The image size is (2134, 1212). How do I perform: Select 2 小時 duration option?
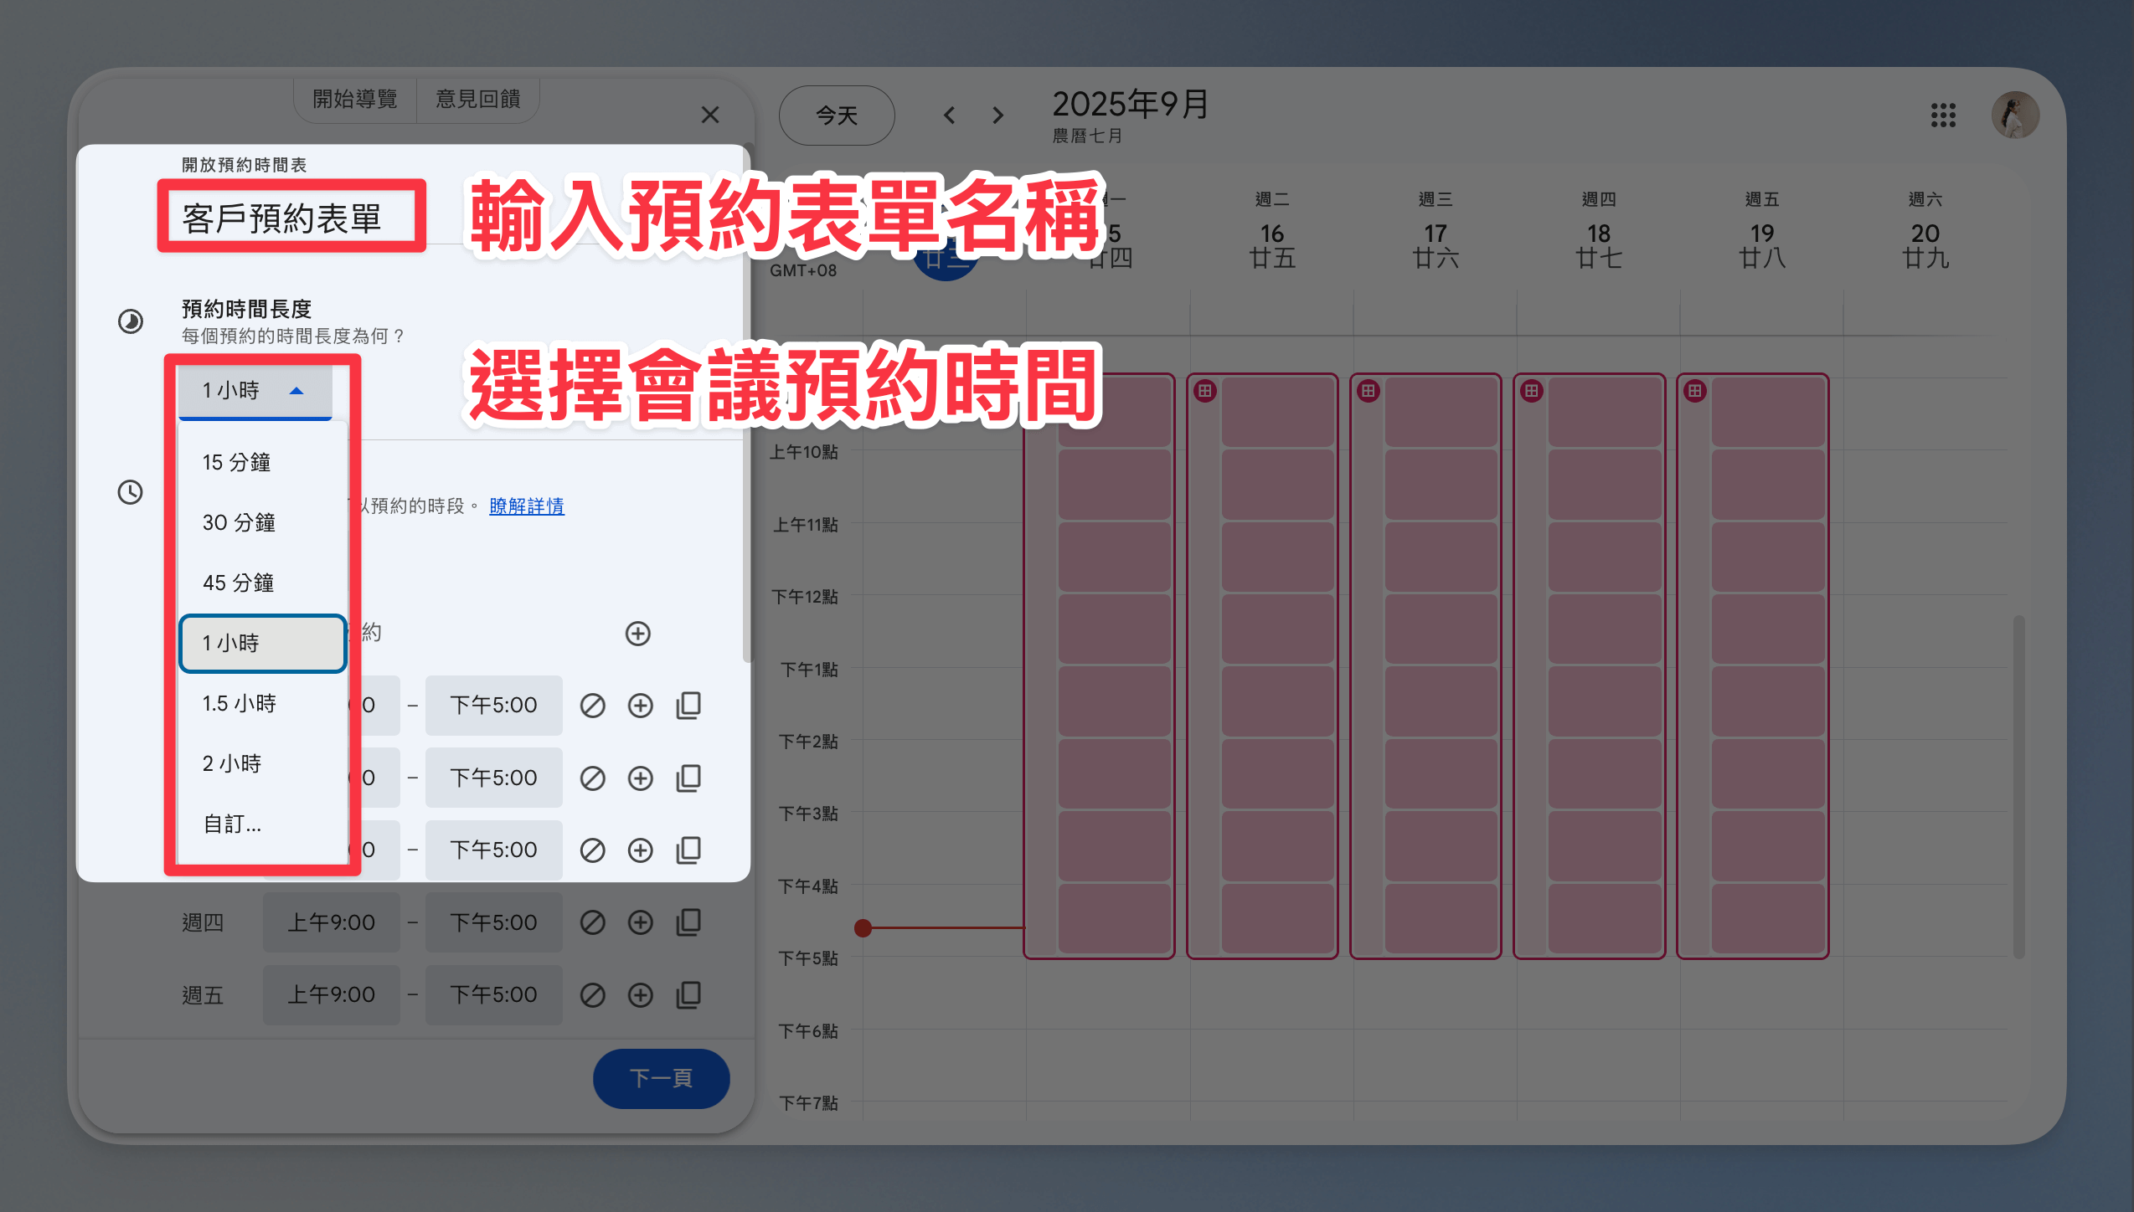click(232, 763)
